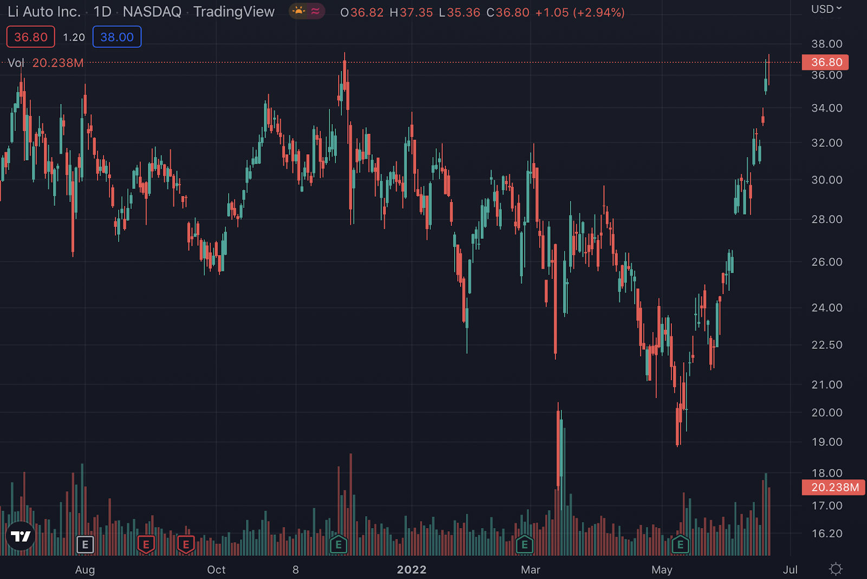867x579 pixels.
Task: Click the Li Auto Inc. symbol title
Action: coord(44,11)
